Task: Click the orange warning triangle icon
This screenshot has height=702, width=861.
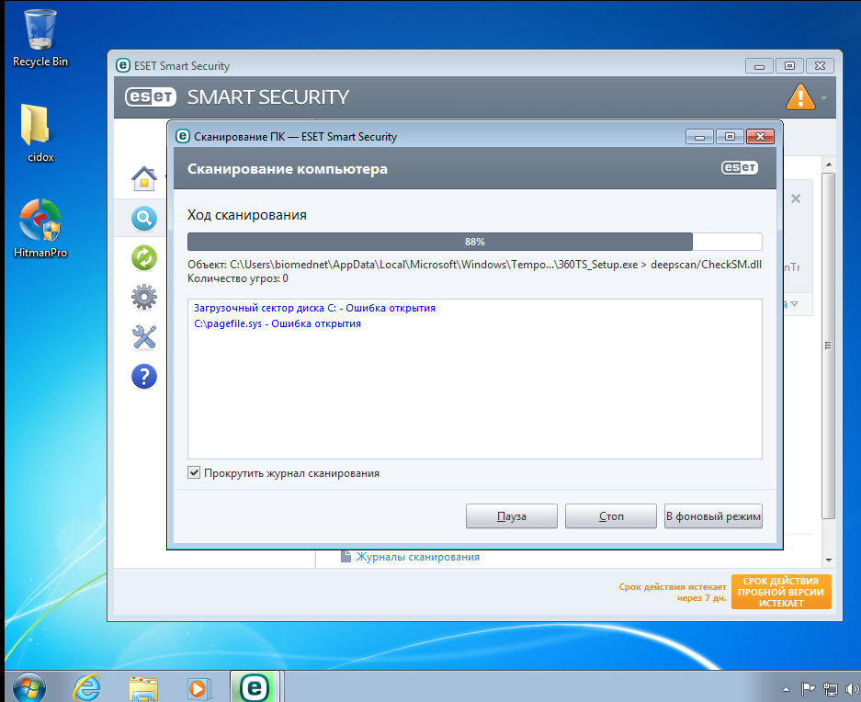Action: [800, 97]
